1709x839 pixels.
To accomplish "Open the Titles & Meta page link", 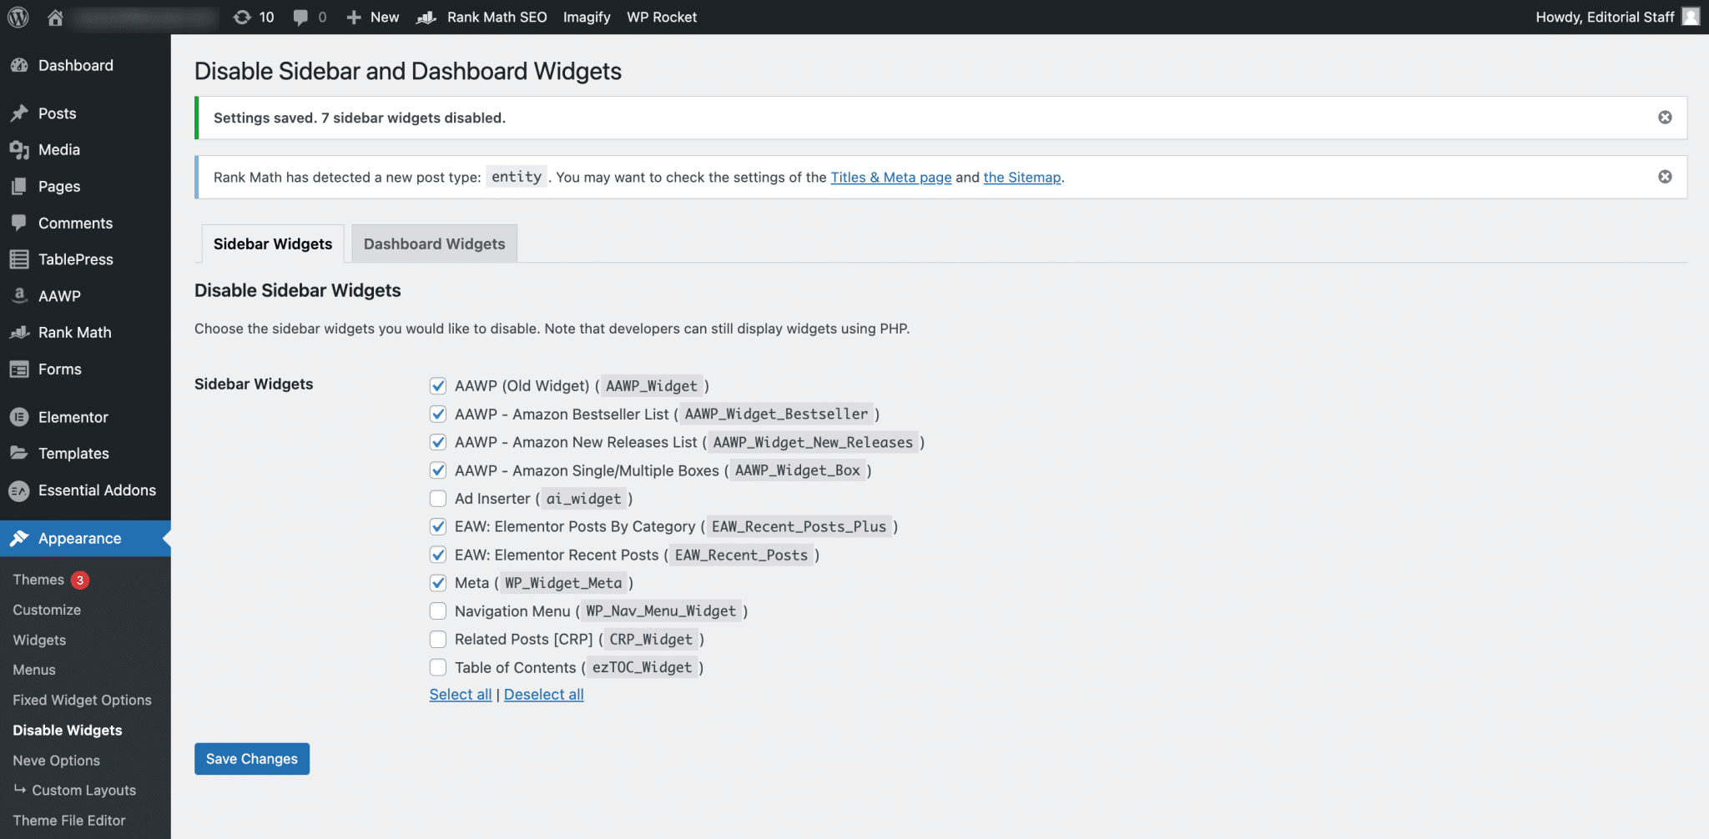I will point(890,177).
